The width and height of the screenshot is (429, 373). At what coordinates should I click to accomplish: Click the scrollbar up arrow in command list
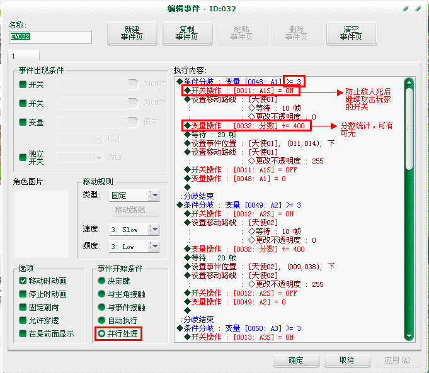point(409,82)
